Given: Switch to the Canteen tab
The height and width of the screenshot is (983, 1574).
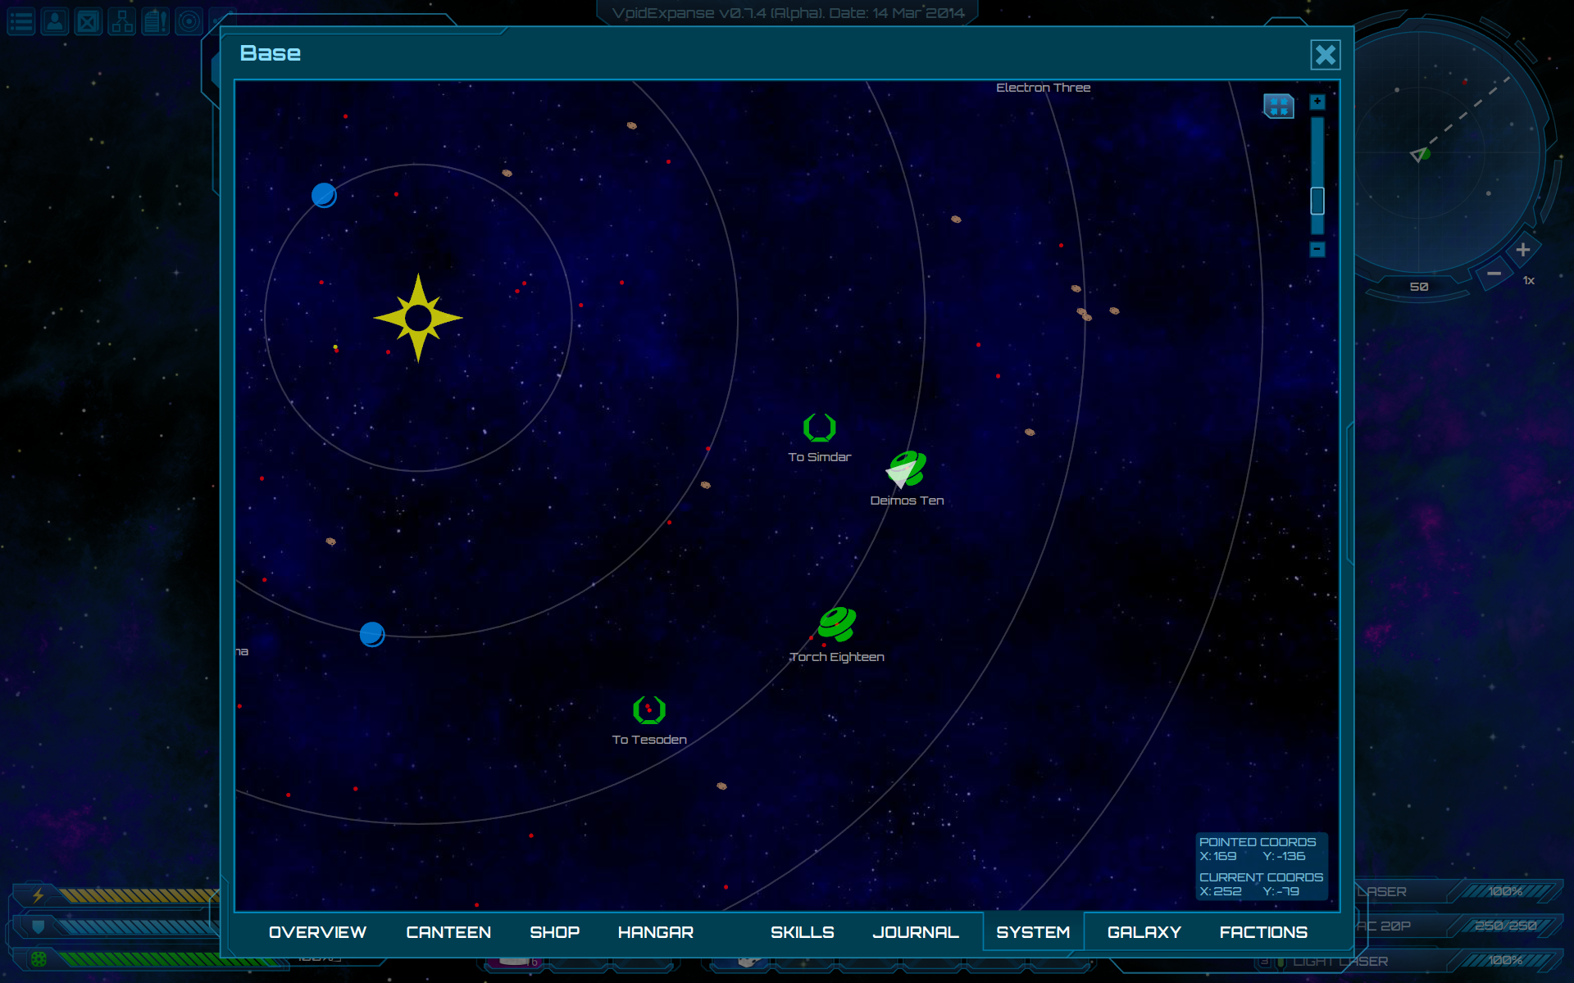Looking at the screenshot, I should [x=448, y=932].
